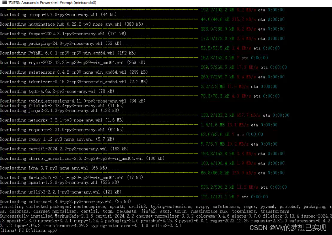The width and height of the screenshot is (332, 235).
Task: Click the '100.4/100.4 kB' progress value
Action: pos(218,163)
